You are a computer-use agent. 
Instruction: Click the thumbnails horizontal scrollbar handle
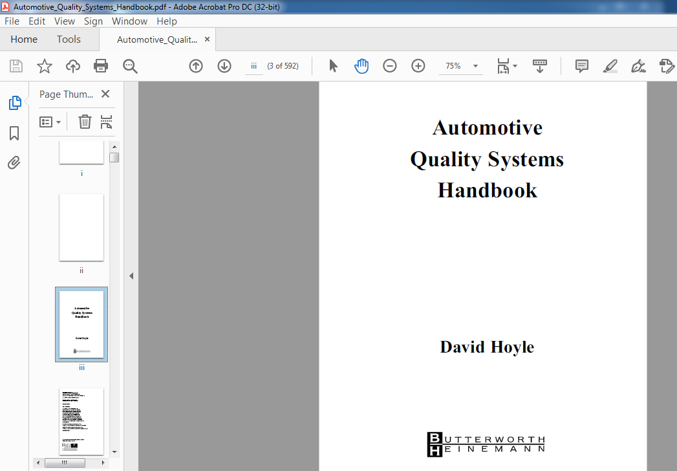[x=65, y=463]
